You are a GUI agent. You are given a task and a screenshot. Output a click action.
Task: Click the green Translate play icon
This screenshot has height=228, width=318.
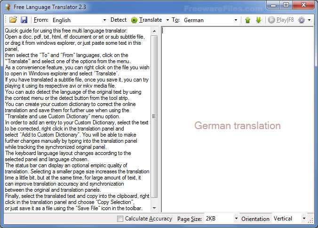click(134, 20)
